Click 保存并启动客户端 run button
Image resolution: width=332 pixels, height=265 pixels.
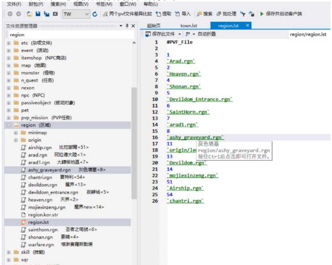[x=281, y=14]
